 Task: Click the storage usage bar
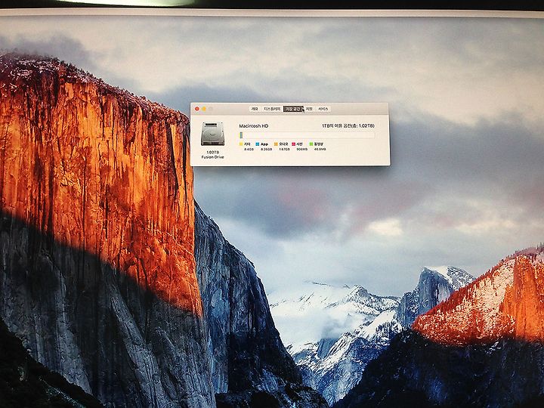coord(307,135)
